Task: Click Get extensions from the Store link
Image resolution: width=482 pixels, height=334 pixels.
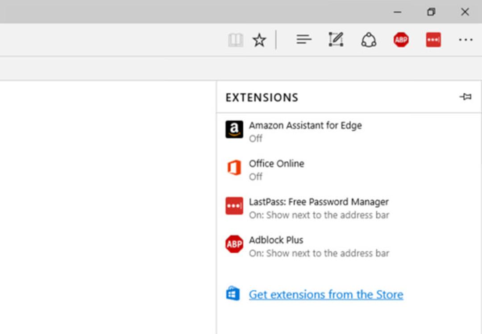Action: point(326,294)
